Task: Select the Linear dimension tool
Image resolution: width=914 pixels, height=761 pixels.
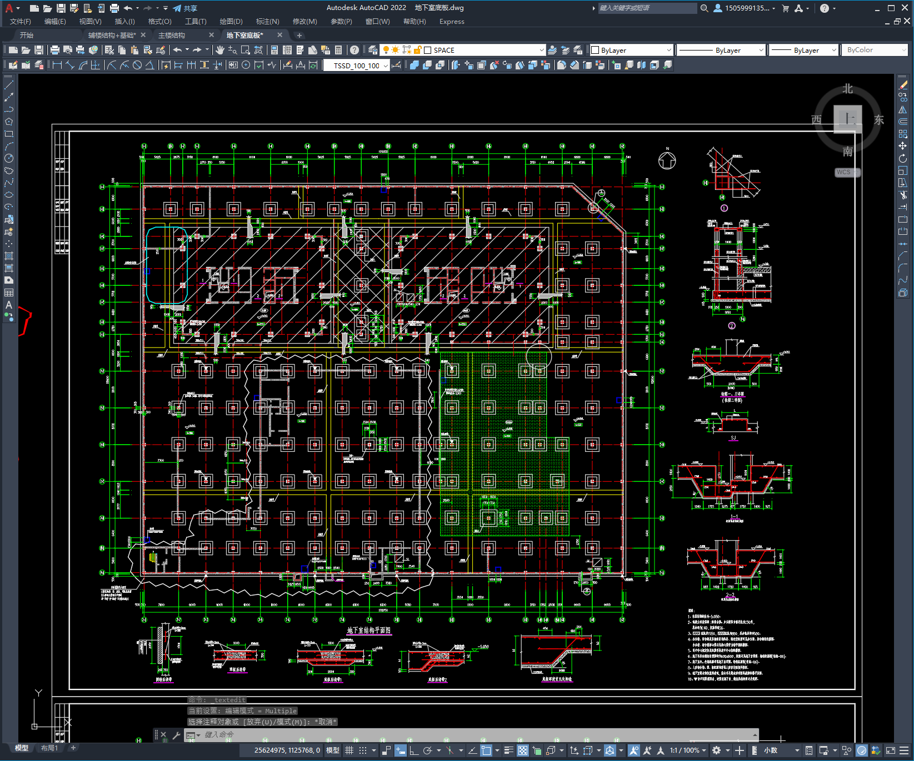Action: coord(57,65)
